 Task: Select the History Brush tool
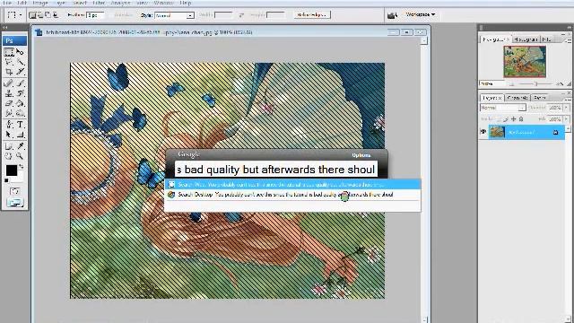[x=20, y=93]
